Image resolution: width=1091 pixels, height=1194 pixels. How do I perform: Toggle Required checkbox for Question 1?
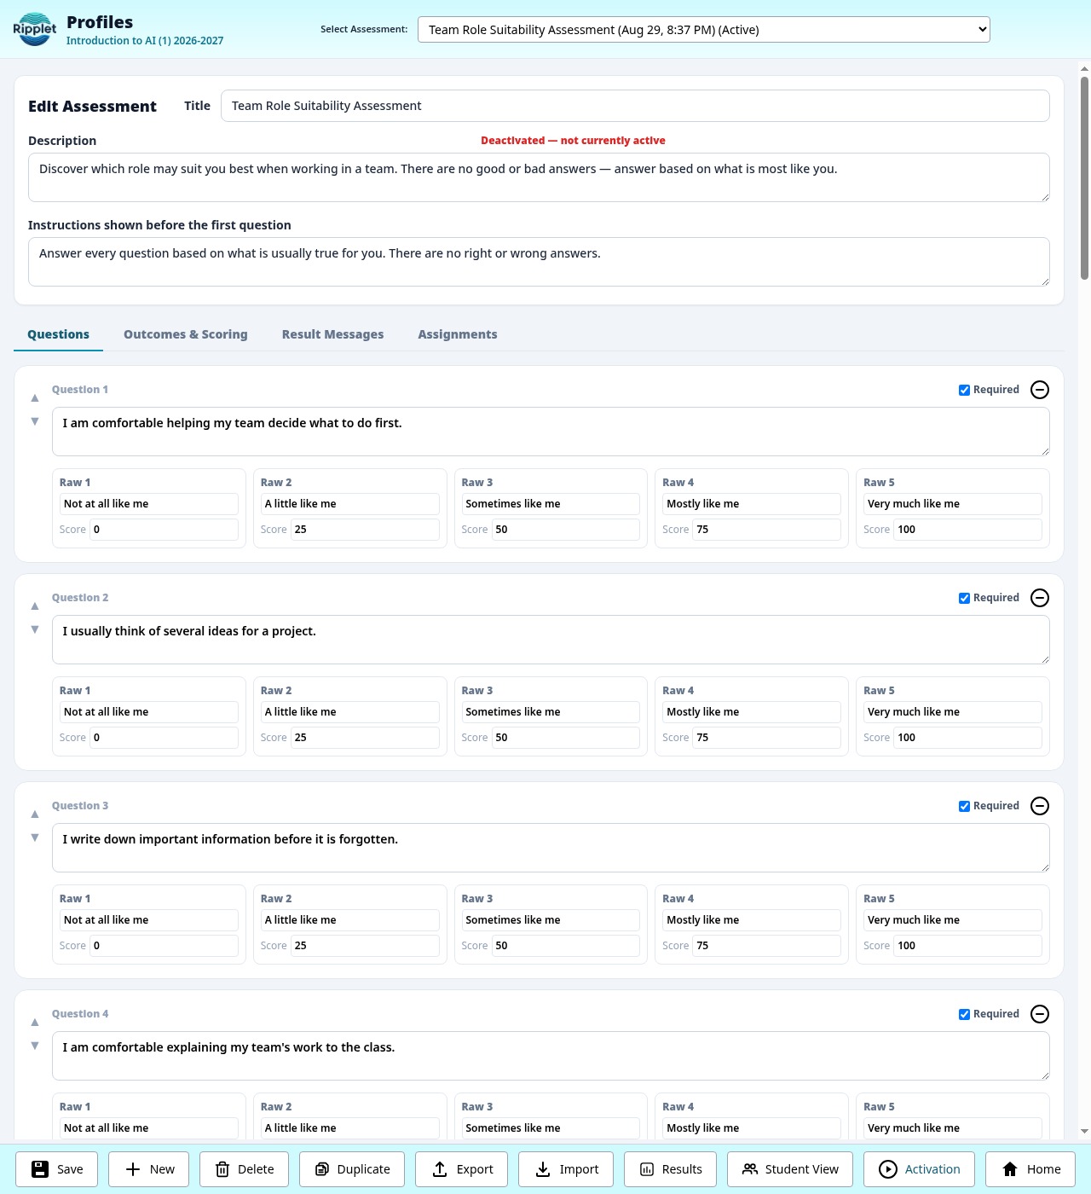pos(964,390)
